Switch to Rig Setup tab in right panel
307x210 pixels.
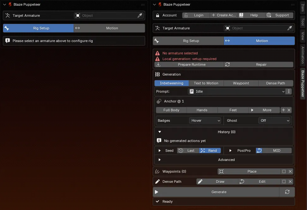pyautogui.click(x=188, y=41)
